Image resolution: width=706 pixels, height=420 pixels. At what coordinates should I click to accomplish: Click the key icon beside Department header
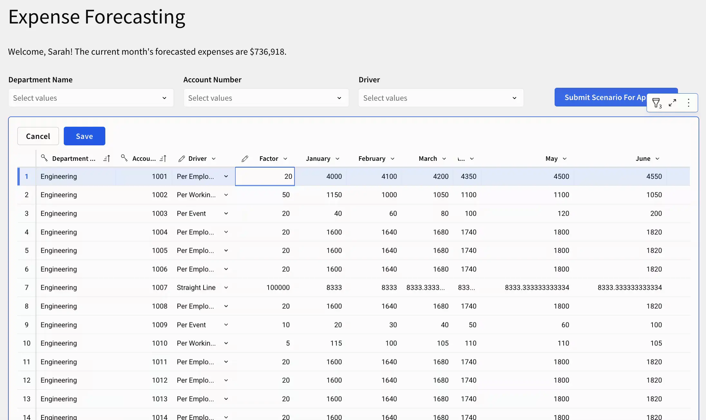tap(44, 158)
